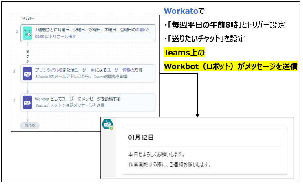
Task: Open the ユーザー情報の取得 step card
Action: tap(88, 74)
